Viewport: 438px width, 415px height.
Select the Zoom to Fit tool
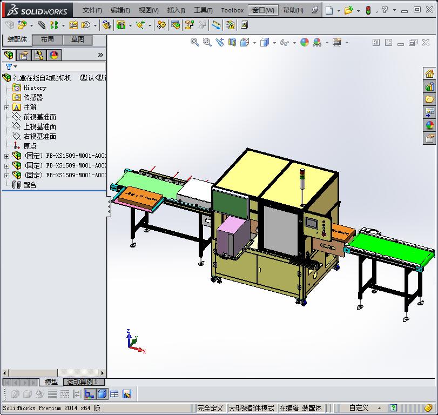point(194,42)
